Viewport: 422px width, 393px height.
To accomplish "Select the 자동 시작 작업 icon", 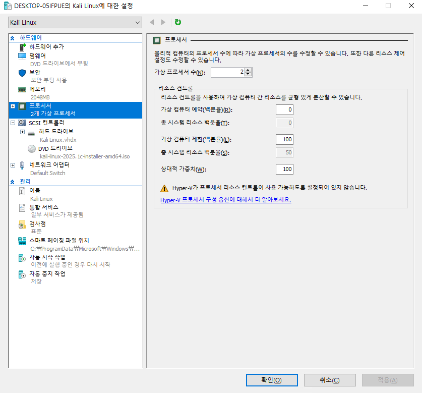I will pyautogui.click(x=22, y=258).
